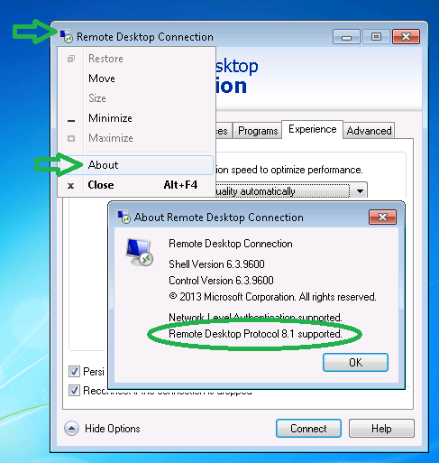The image size is (439, 463).
Task: Choose Restore from the system menu
Action: coord(136,59)
